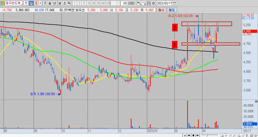Click the red 5,080 current price tag
Image resolution: width=258 pixels, height=137 pixels.
click(250, 31)
